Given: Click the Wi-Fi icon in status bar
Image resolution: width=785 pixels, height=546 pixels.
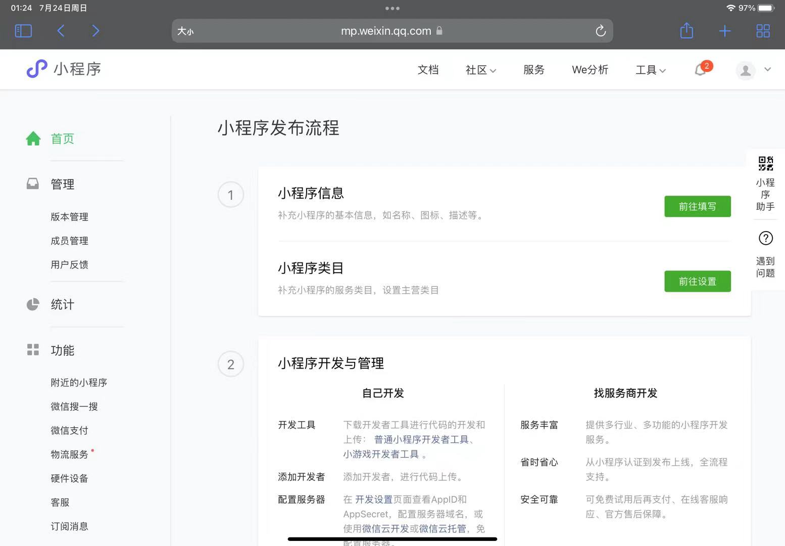Looking at the screenshot, I should point(730,8).
